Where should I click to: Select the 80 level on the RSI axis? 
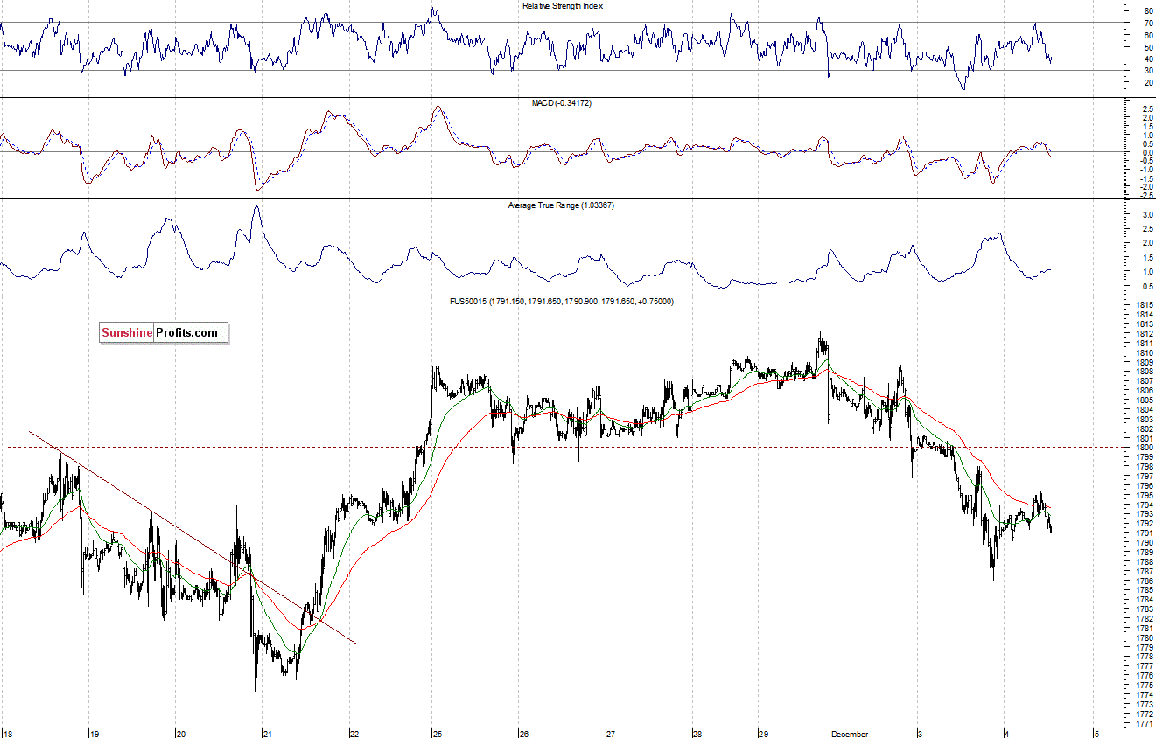[x=1148, y=11]
